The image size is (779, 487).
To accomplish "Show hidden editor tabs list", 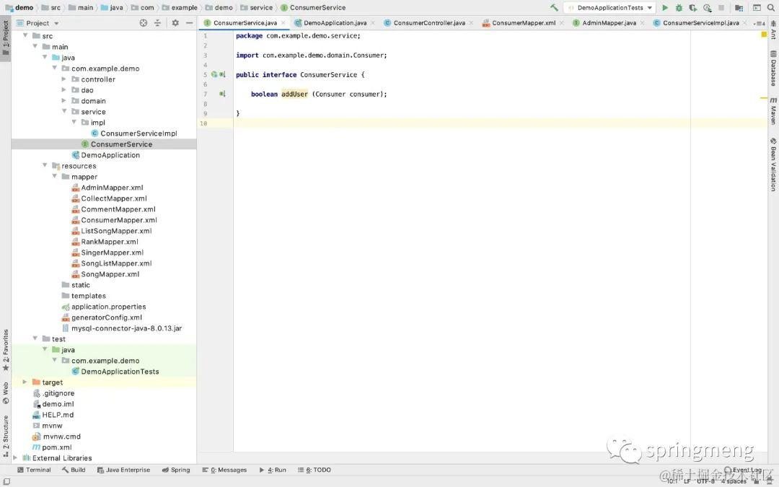I will coord(759,23).
